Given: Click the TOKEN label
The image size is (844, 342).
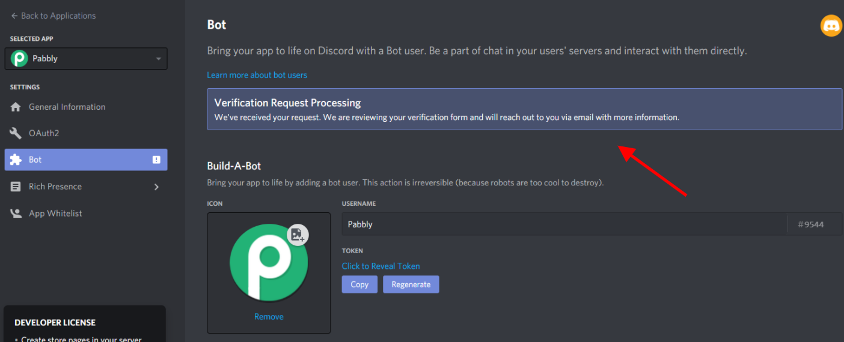Looking at the screenshot, I should pos(352,251).
